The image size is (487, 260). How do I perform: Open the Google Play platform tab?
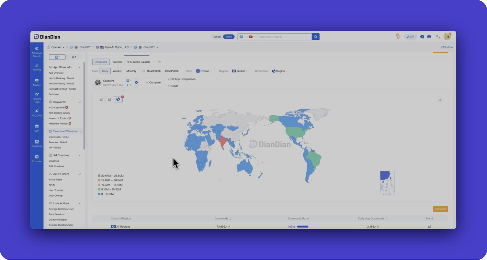click(74, 57)
